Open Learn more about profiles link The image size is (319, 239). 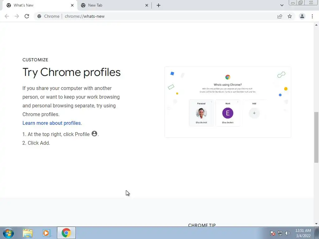(52, 123)
